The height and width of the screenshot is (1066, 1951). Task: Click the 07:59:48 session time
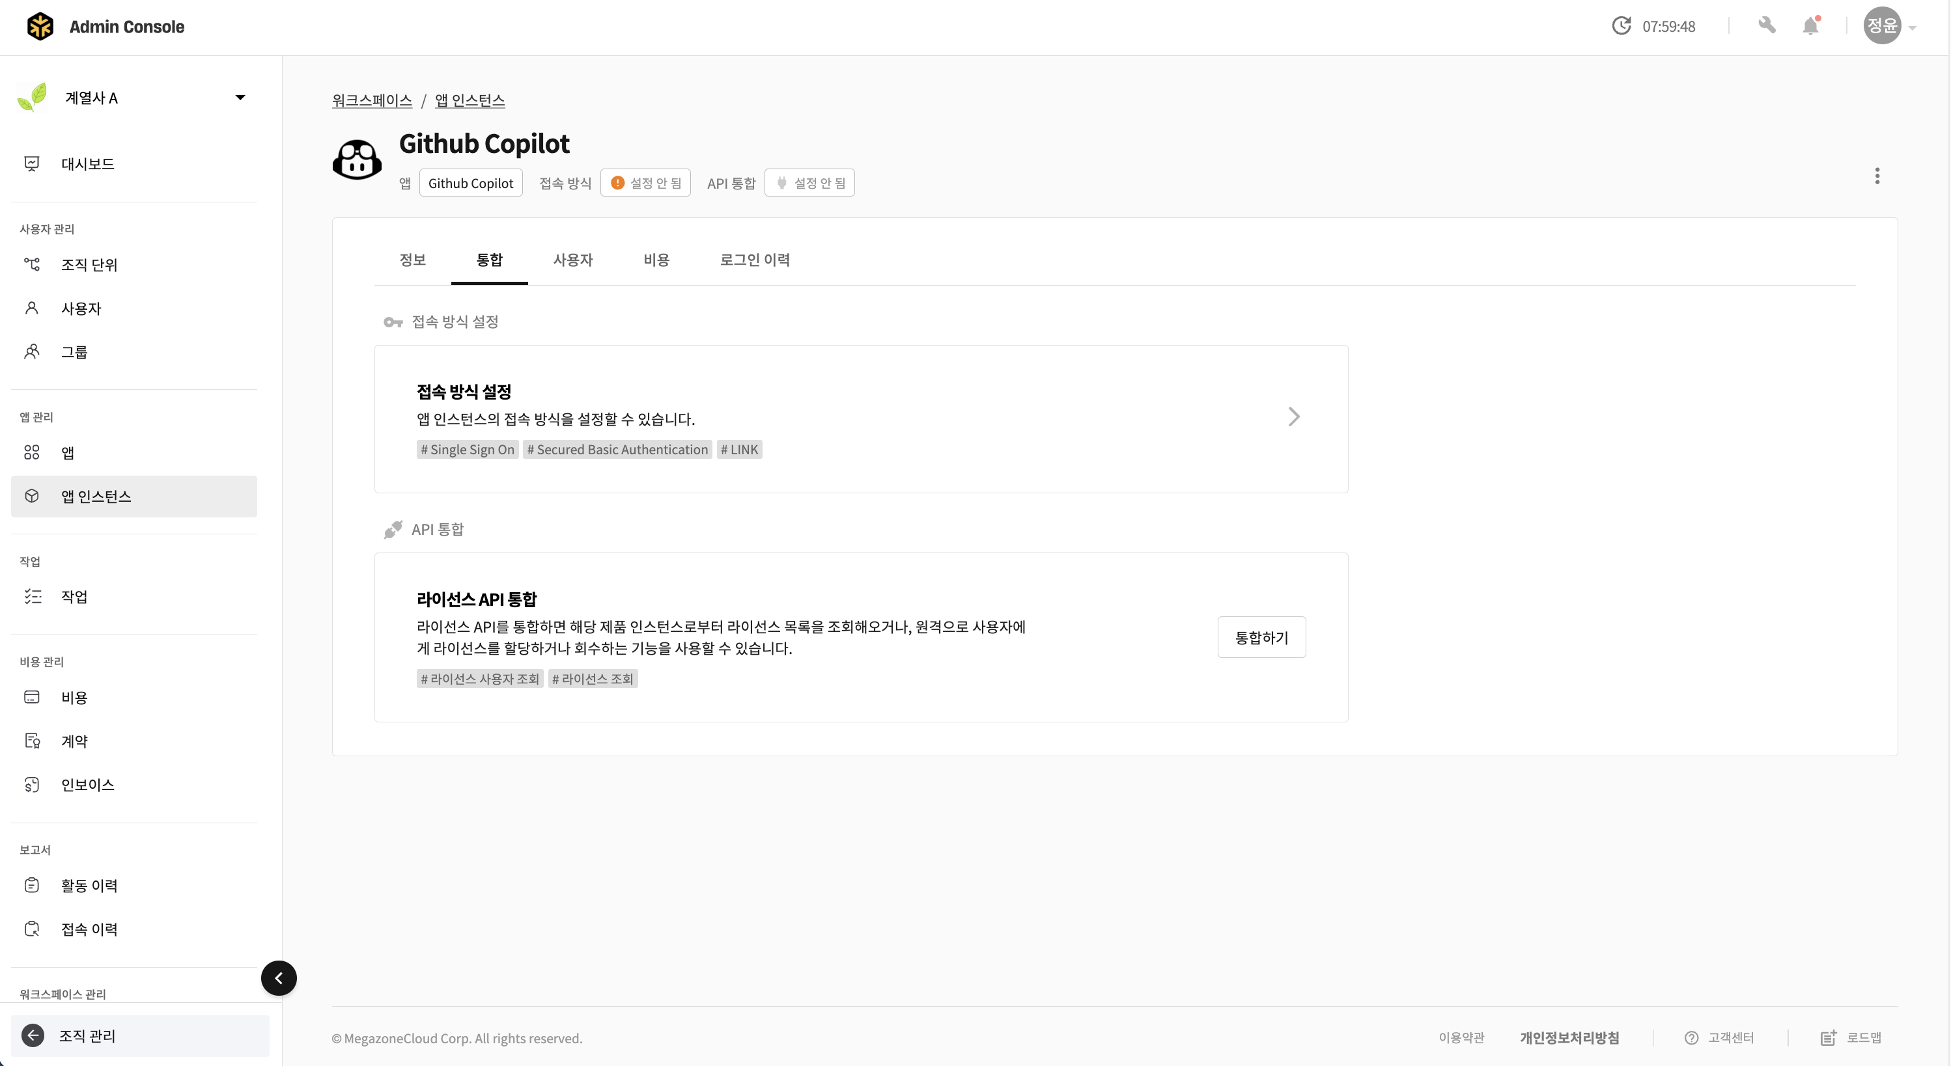(1668, 27)
